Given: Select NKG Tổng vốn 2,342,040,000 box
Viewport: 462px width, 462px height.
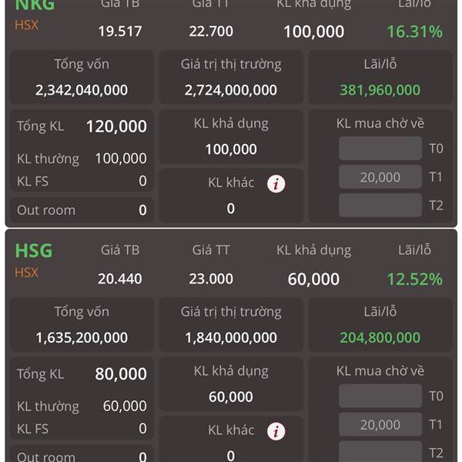Looking at the screenshot, I should (x=82, y=77).
